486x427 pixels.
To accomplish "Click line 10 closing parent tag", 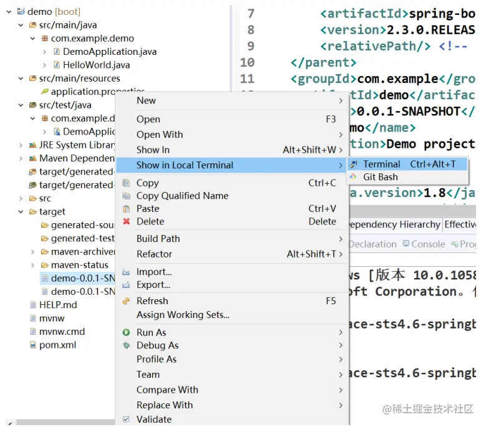I will pyautogui.click(x=324, y=62).
